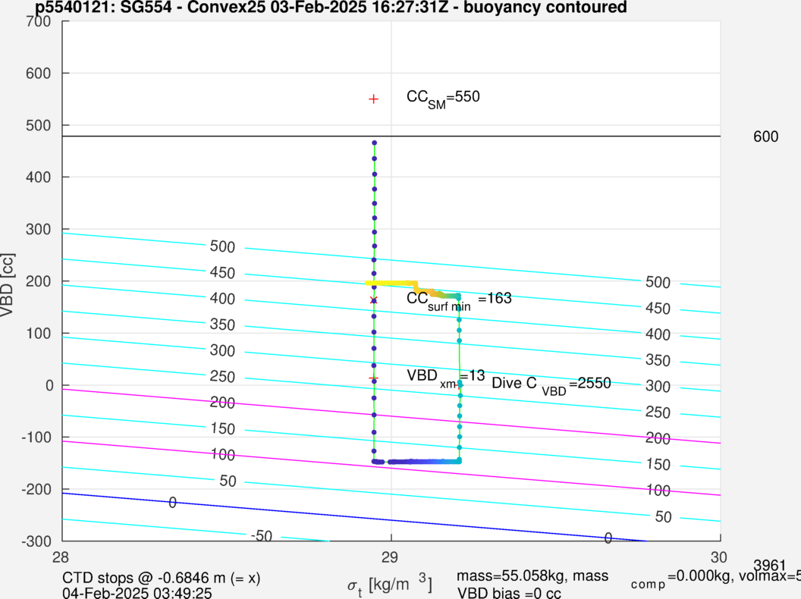Click the x-axis tick label 28

pyautogui.click(x=62, y=556)
